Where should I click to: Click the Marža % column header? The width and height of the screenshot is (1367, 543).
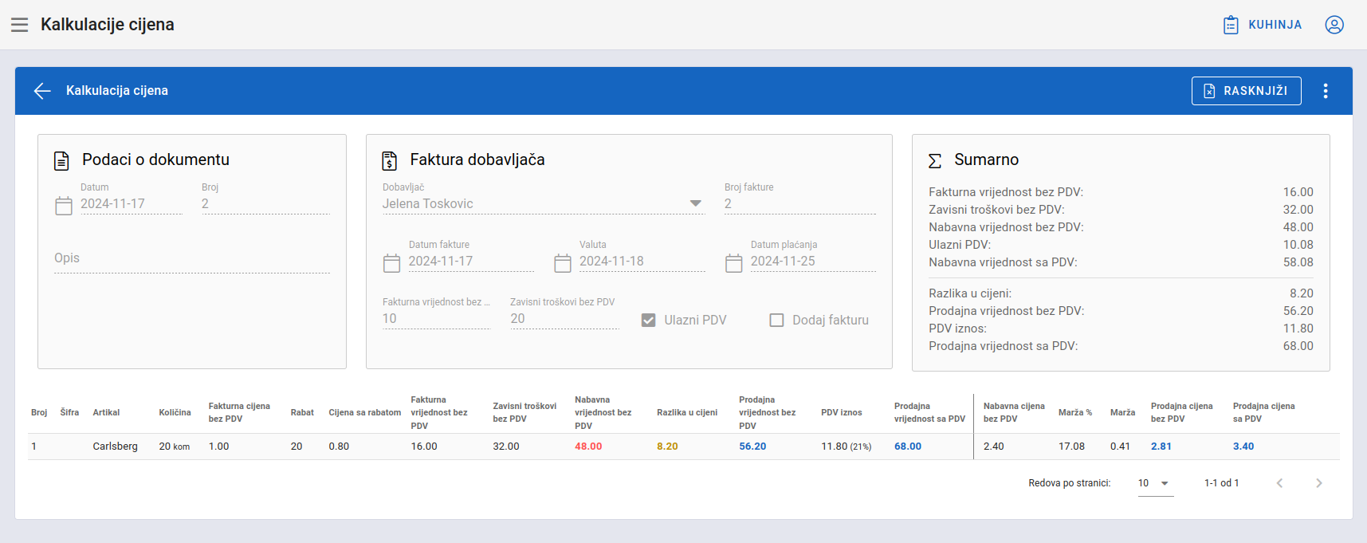tap(1075, 412)
